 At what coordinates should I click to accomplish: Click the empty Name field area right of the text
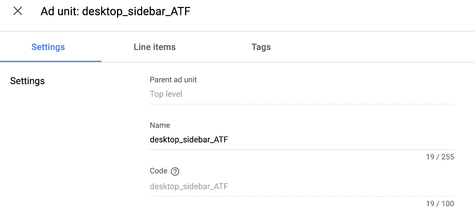point(341,140)
